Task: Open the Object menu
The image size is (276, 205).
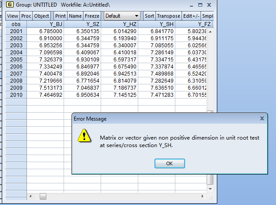Action: (x=42, y=16)
